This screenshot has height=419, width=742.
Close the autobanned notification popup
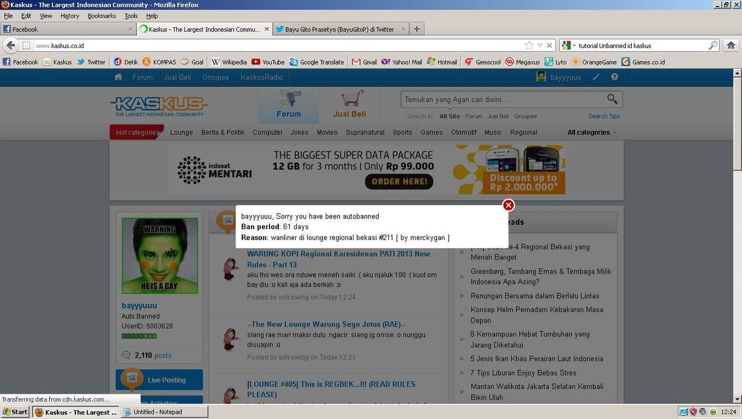click(x=508, y=205)
